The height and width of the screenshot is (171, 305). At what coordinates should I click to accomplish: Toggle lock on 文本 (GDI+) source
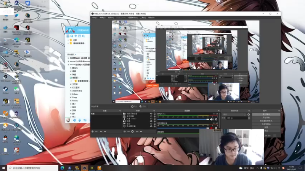pyautogui.click(x=154, y=119)
